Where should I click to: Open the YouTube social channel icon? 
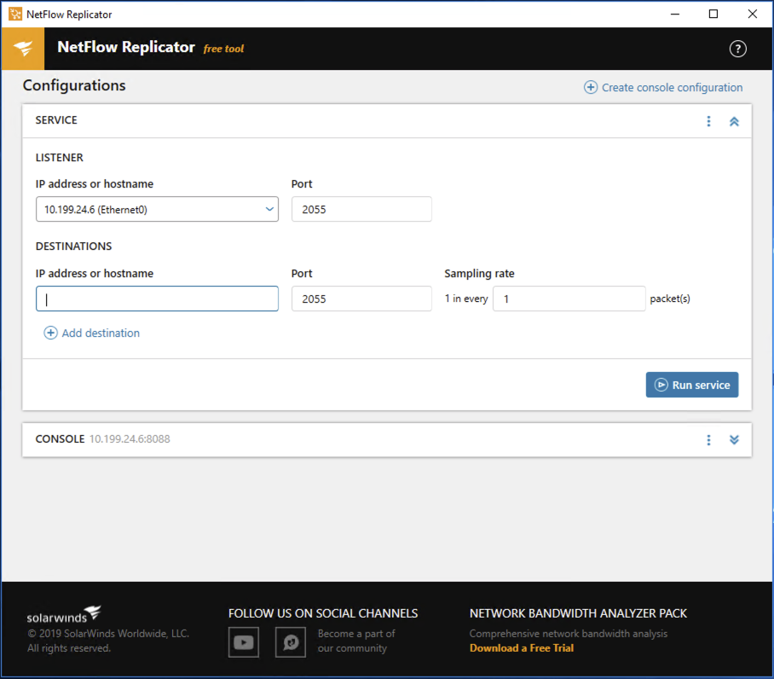click(x=243, y=642)
